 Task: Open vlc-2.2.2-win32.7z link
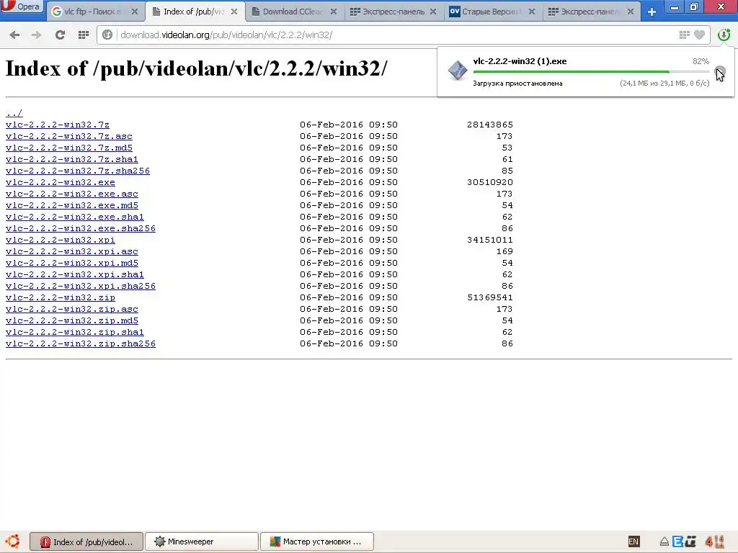pos(58,125)
